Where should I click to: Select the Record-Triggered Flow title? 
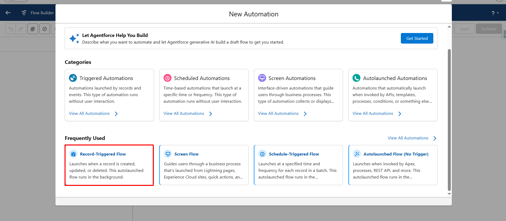click(103, 154)
